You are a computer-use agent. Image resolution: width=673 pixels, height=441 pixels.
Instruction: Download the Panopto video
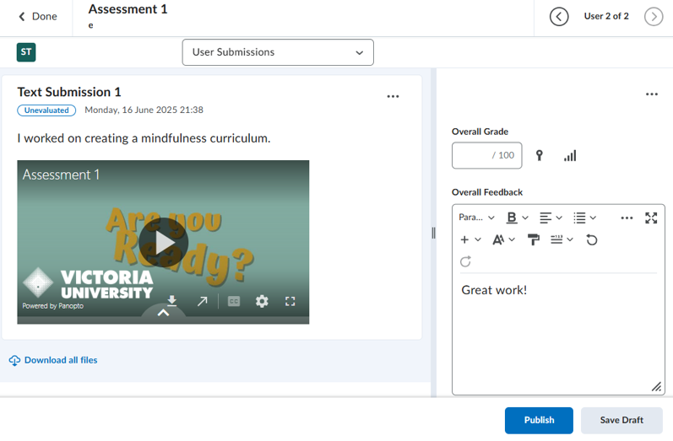pyautogui.click(x=171, y=301)
